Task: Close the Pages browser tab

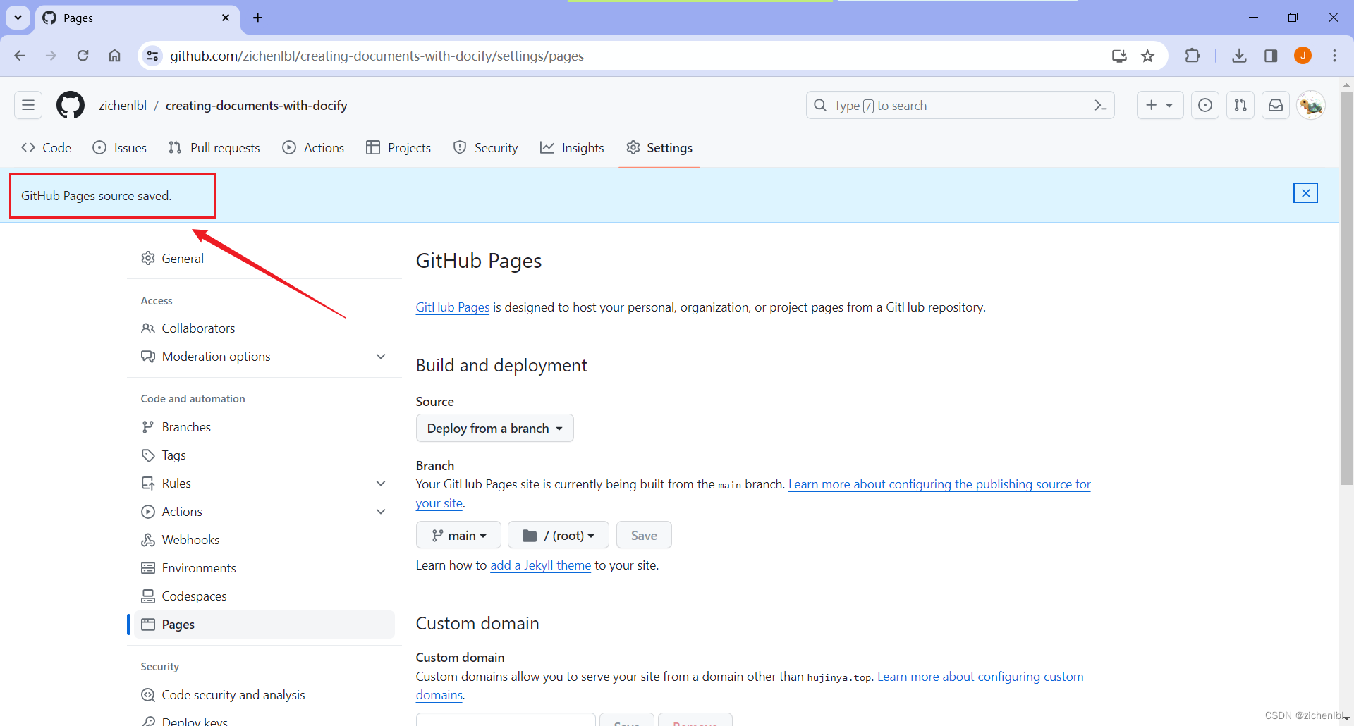Action: 226,18
